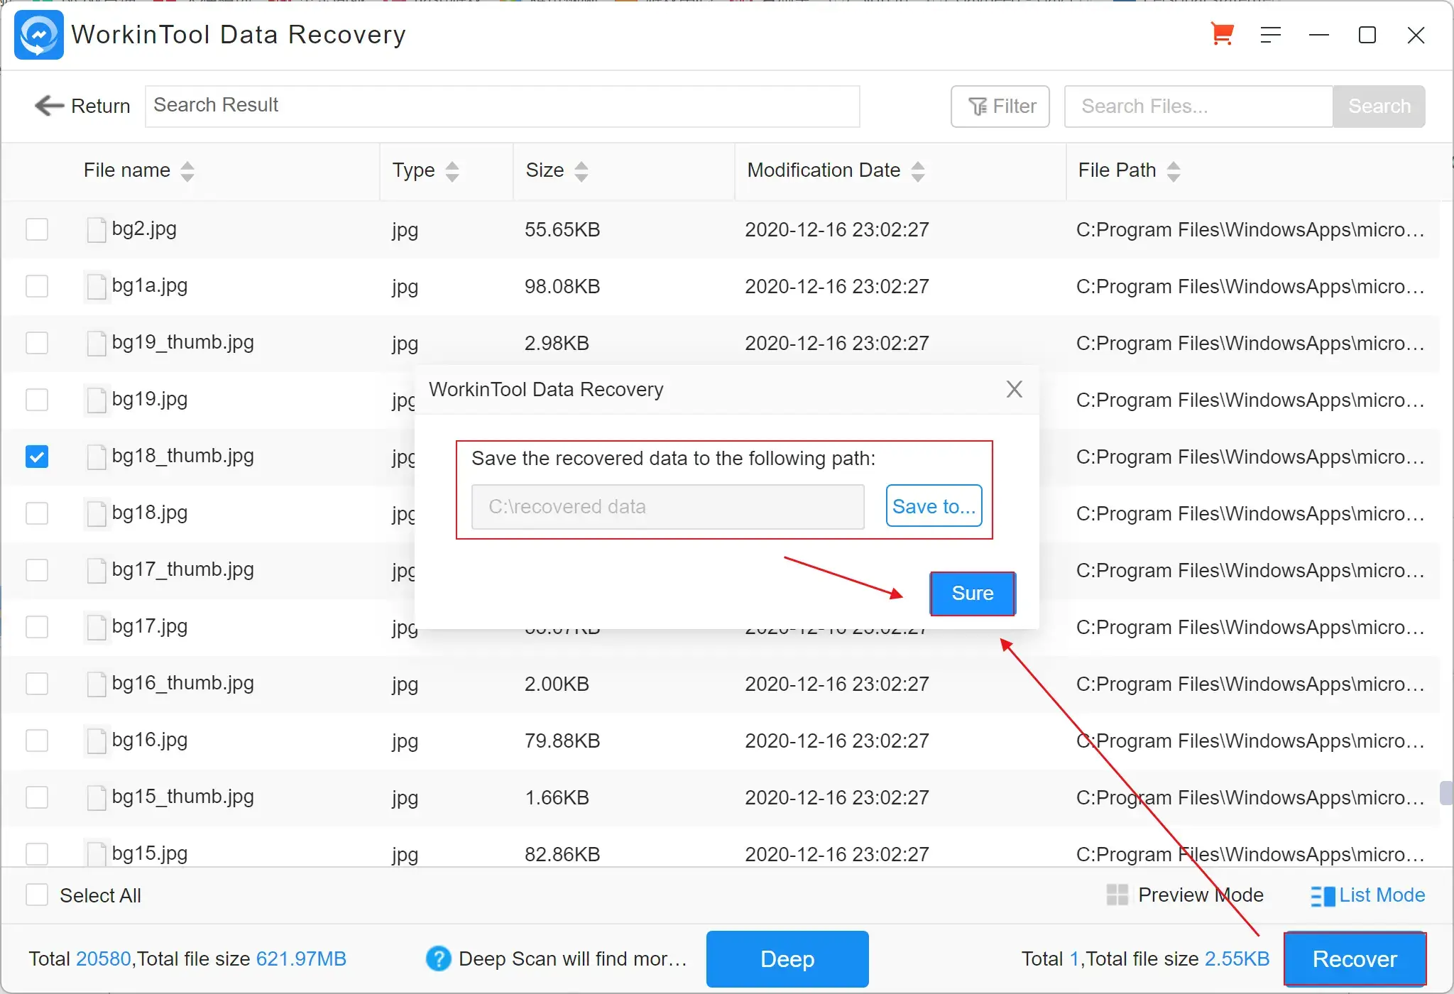The height and width of the screenshot is (994, 1454).
Task: Select the bg16_thumb.jpg file name
Action: point(183,684)
